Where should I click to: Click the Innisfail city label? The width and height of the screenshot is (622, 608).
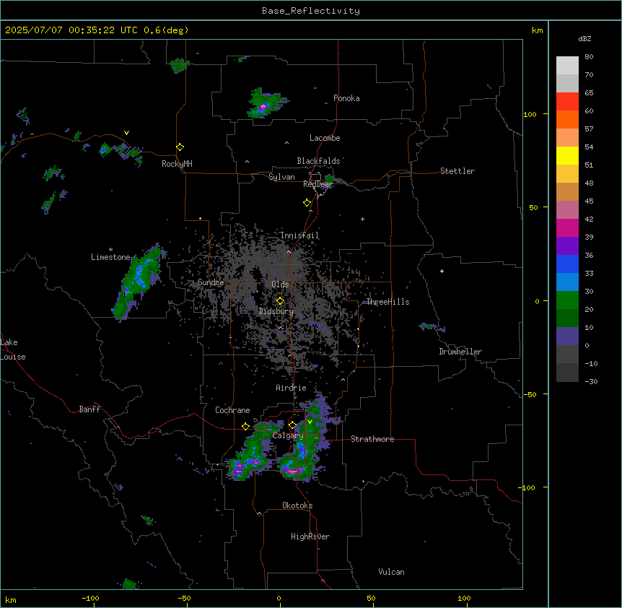299,235
